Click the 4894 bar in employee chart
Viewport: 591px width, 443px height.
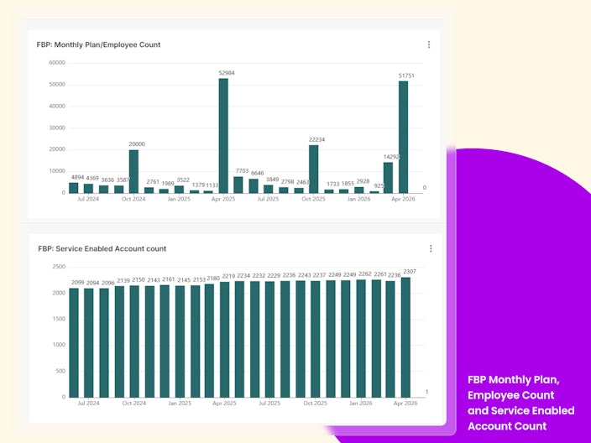pos(74,188)
